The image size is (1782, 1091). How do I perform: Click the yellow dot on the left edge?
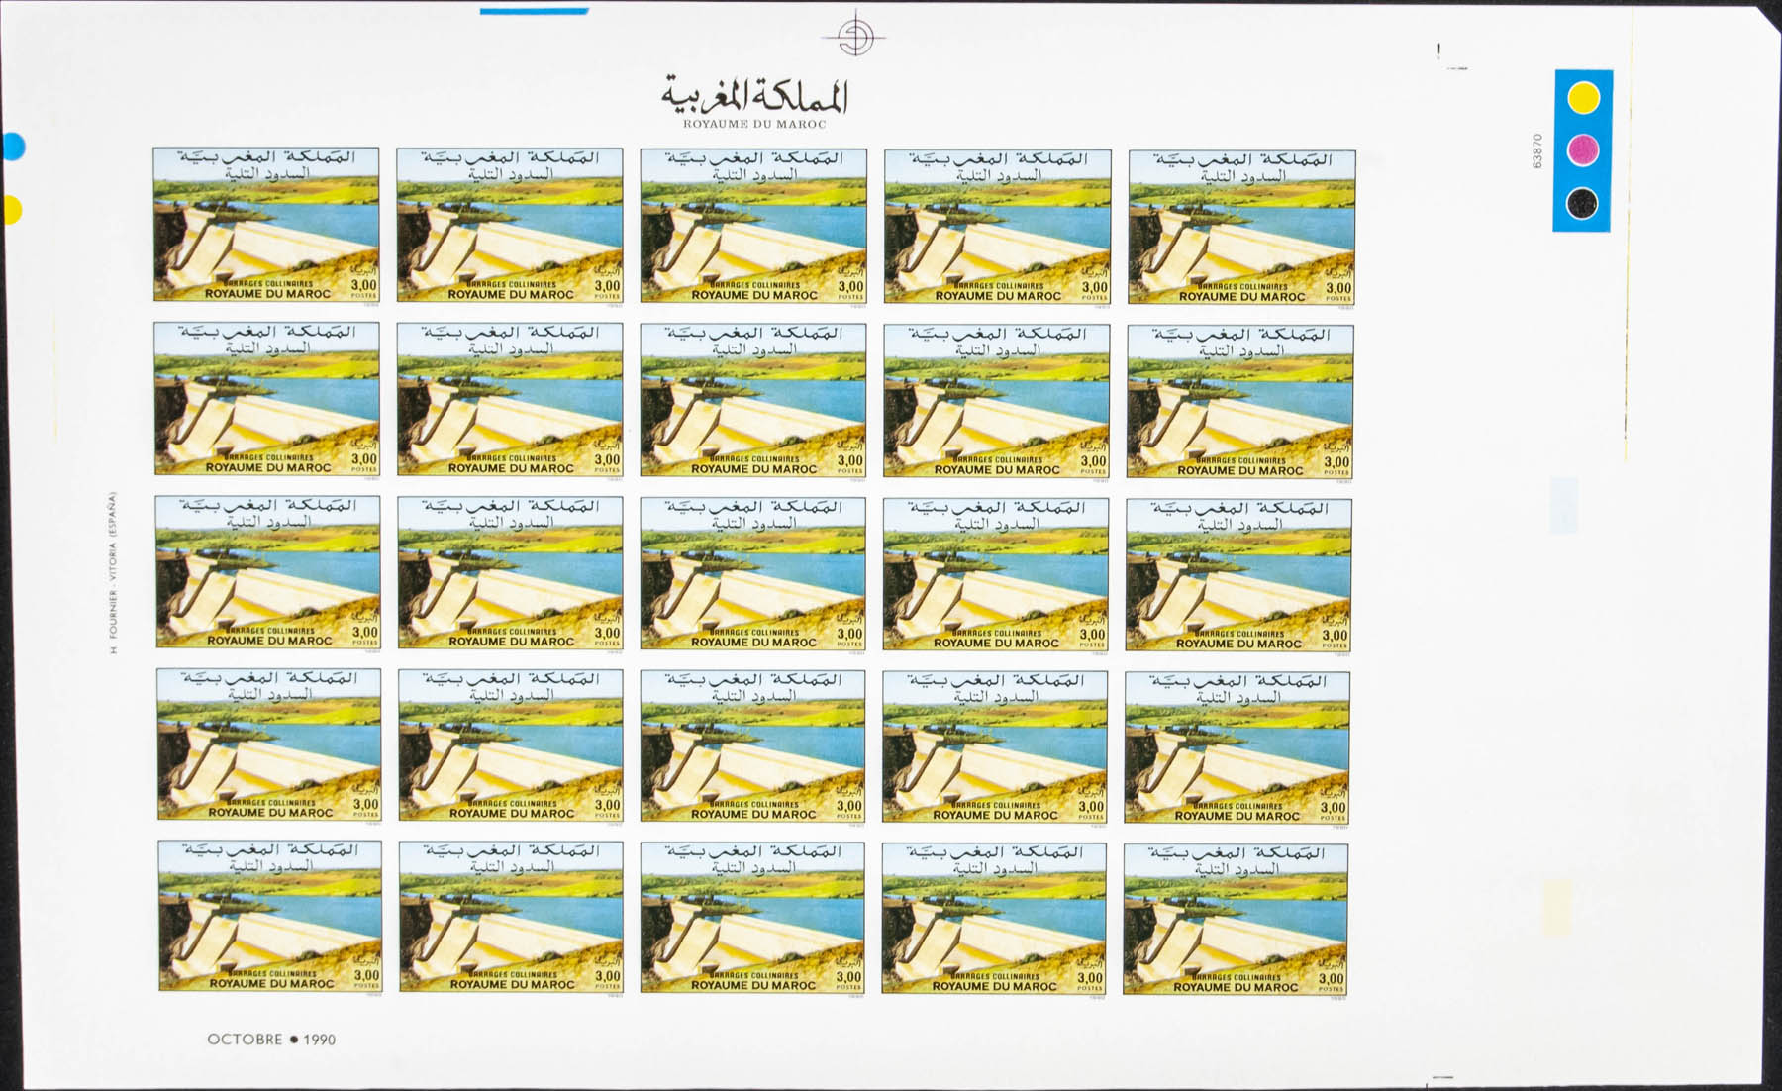pyautogui.click(x=11, y=210)
